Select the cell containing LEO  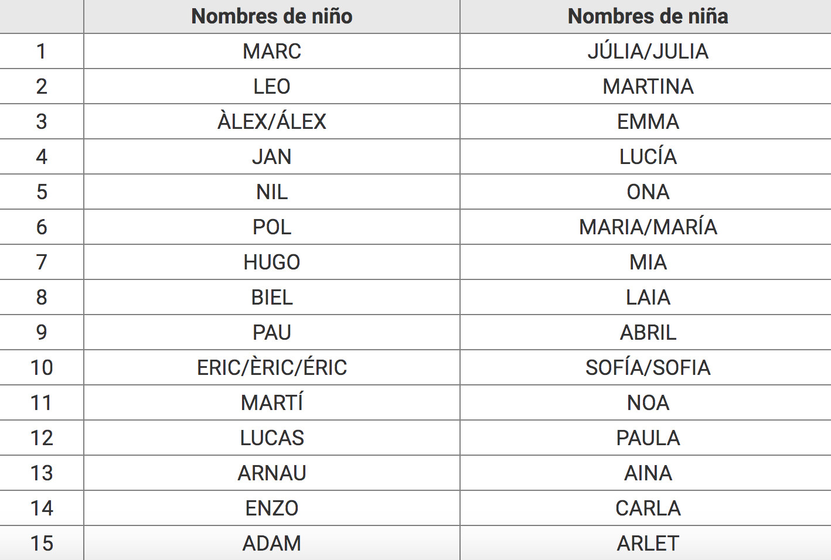pos(272,87)
